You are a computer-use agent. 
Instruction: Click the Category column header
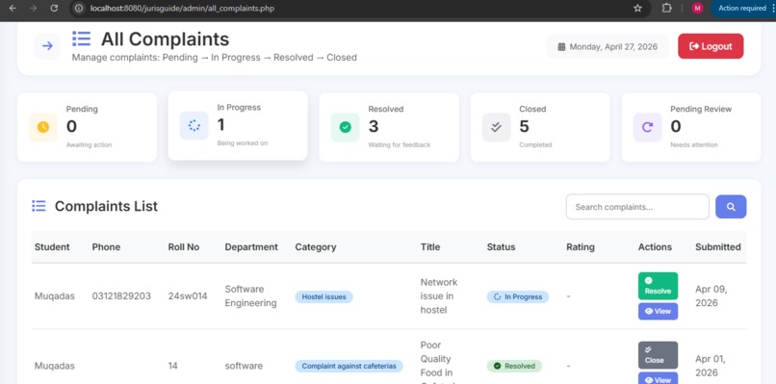click(316, 247)
